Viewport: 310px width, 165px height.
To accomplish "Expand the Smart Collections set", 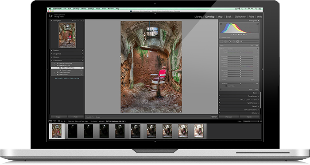I will tap(55, 72).
